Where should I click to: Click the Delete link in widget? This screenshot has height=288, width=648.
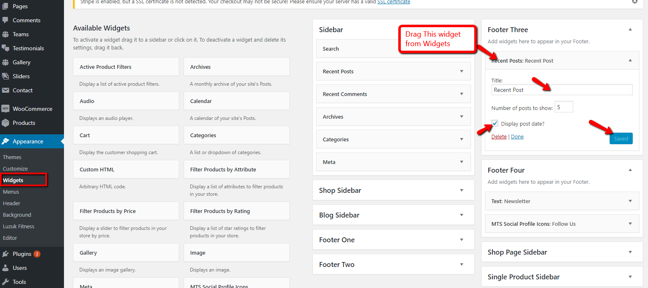499,137
